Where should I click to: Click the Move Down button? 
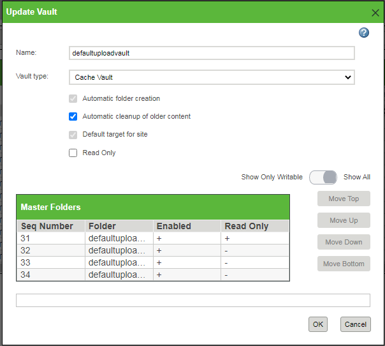point(344,242)
